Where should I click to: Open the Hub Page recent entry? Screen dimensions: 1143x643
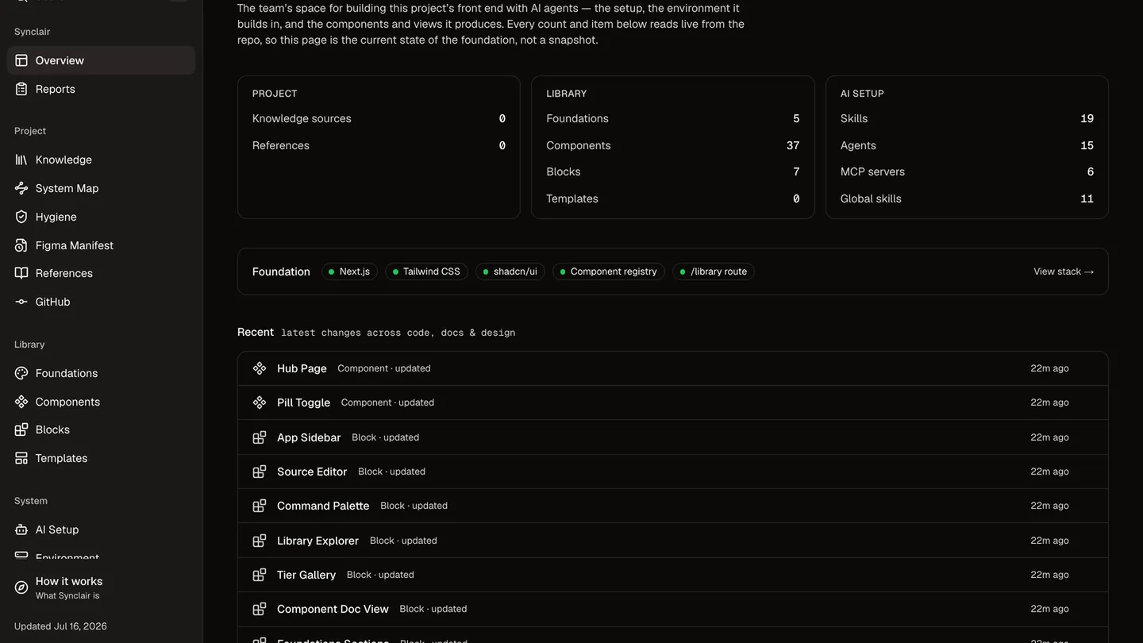pos(673,368)
